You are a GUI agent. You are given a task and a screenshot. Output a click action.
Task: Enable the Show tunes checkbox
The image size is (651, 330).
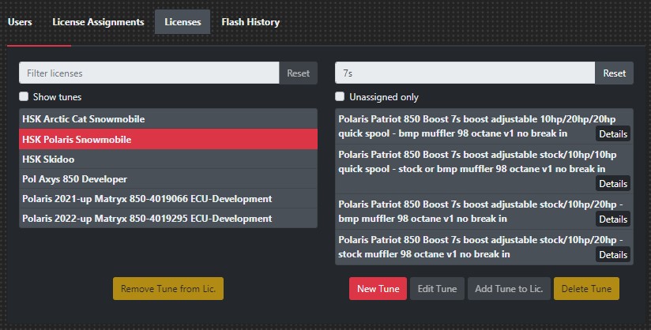[24, 96]
